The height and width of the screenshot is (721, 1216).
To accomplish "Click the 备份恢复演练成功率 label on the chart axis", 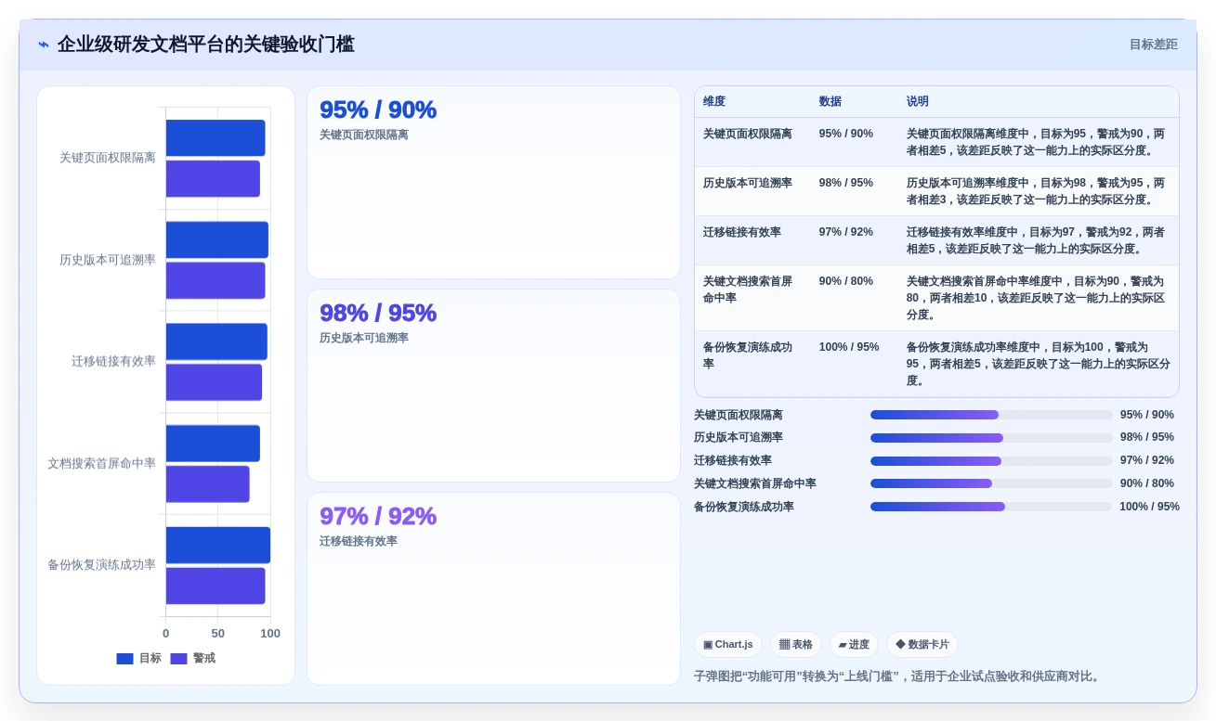I will point(102,564).
